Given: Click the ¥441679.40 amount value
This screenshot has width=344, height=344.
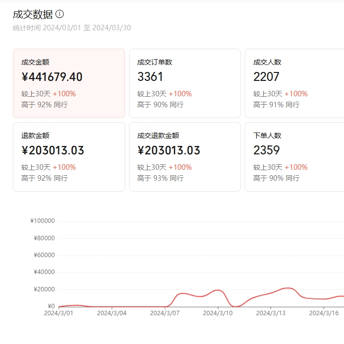Looking at the screenshot, I should [x=52, y=77].
